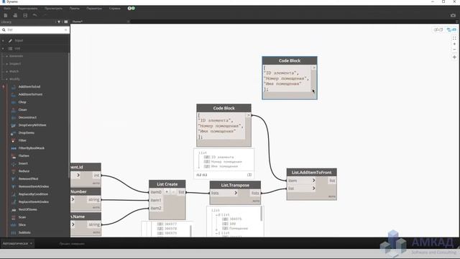Click the DropEveryNthItem node icon

click(x=14, y=125)
